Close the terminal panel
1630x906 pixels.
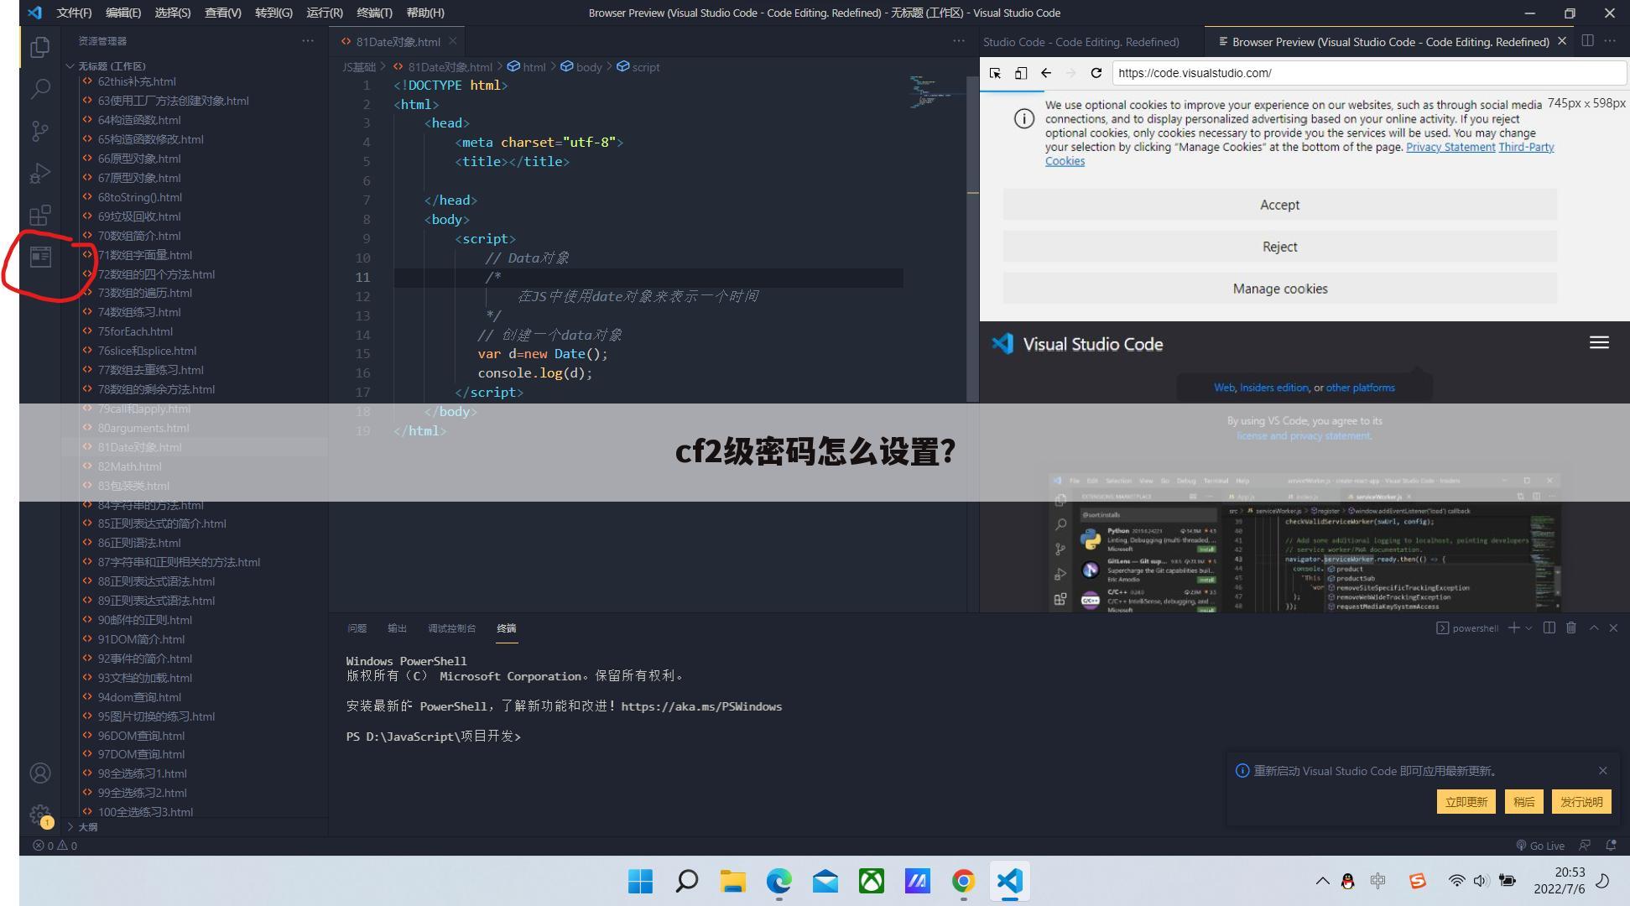point(1613,627)
